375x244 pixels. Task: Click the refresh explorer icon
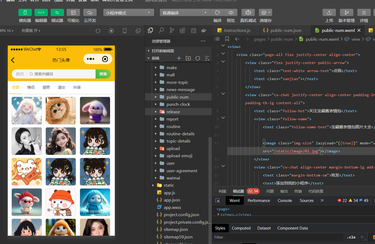click(x=197, y=58)
